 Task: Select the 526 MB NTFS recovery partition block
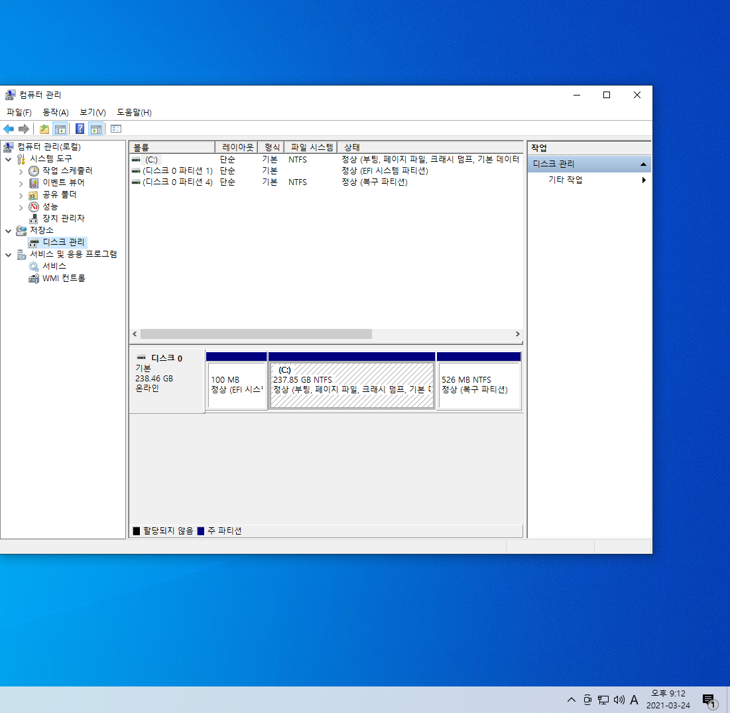pyautogui.click(x=479, y=381)
